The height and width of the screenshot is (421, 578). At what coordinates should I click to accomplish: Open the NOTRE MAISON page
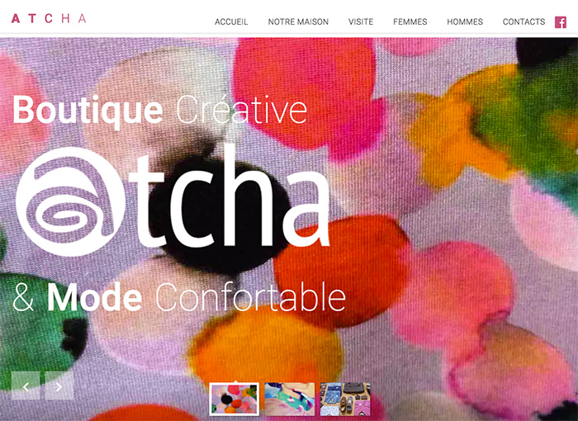tap(298, 22)
